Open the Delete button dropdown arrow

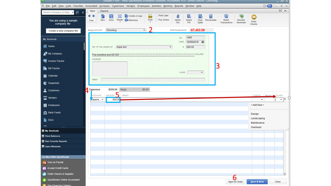coord(120,22)
